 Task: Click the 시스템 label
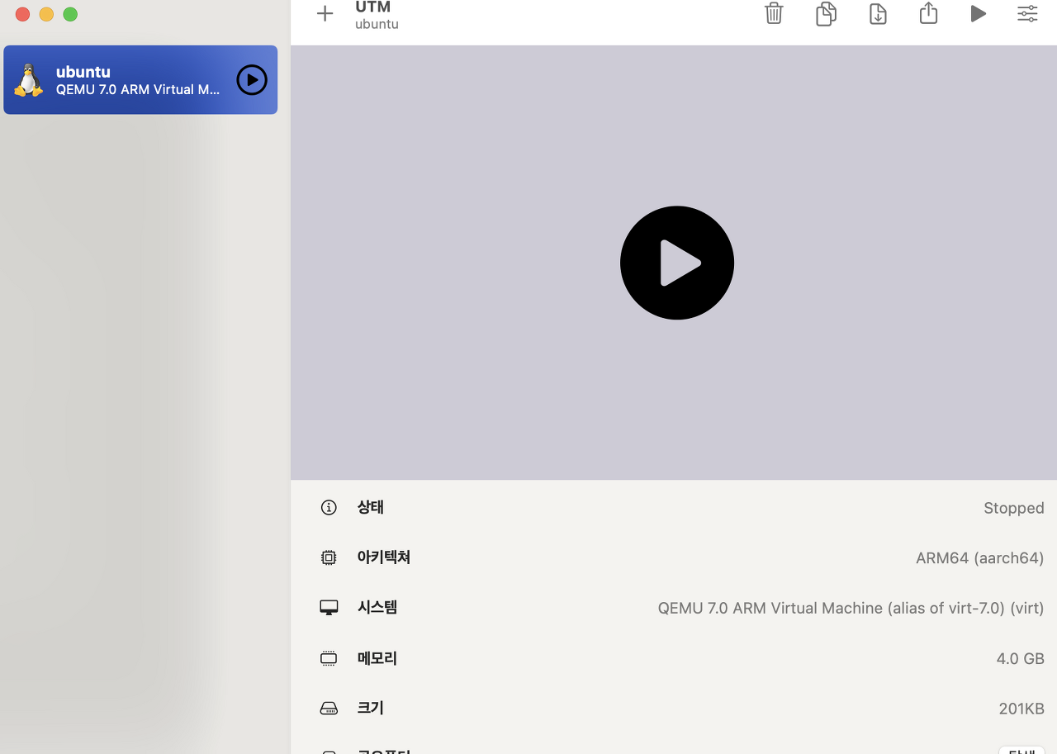pos(377,608)
